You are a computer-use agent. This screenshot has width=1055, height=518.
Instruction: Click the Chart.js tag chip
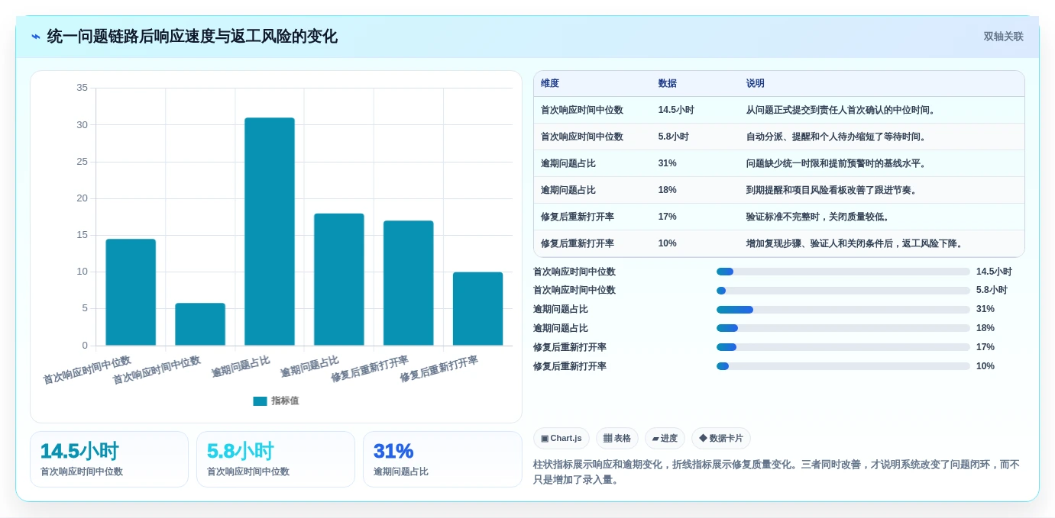pyautogui.click(x=561, y=439)
